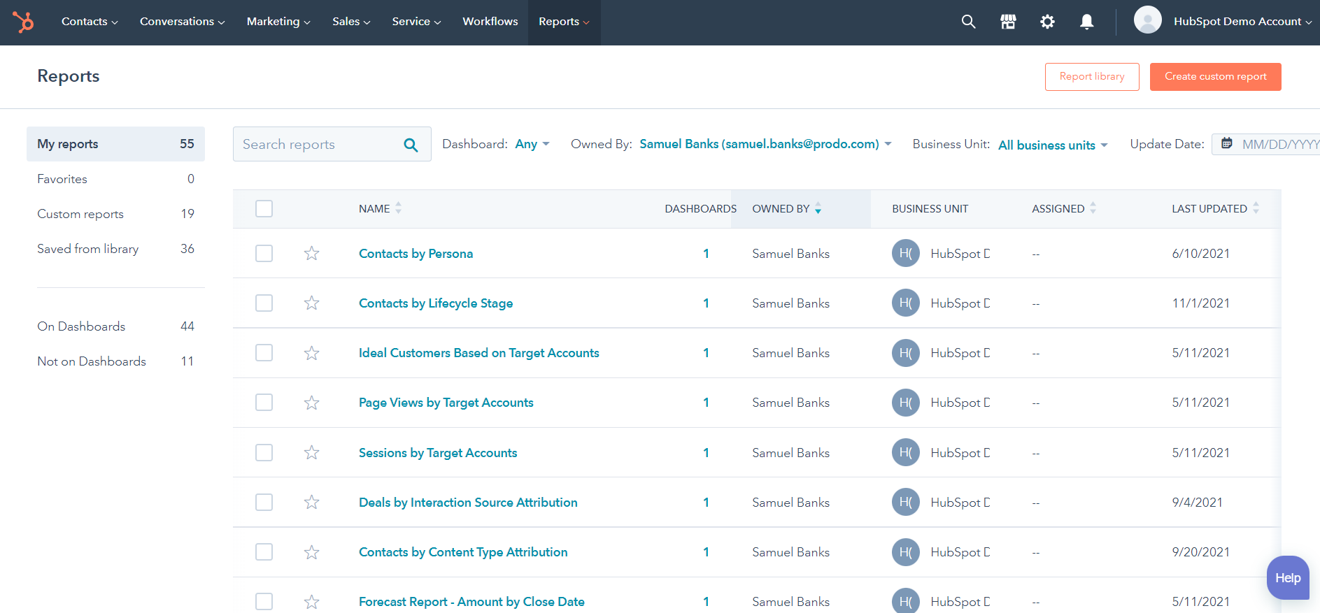Star Contacts by Content Type Attribution report
The image size is (1320, 613).
(x=311, y=552)
